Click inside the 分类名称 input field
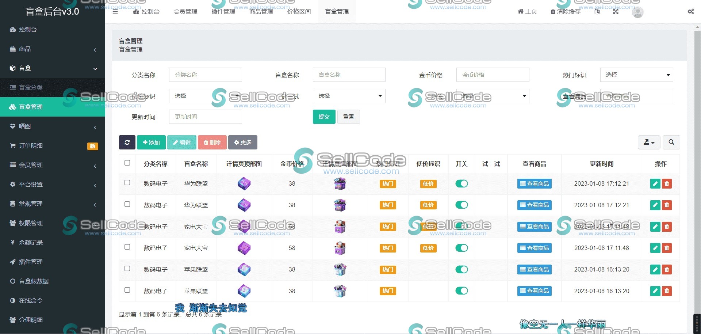701x334 pixels. coord(205,75)
